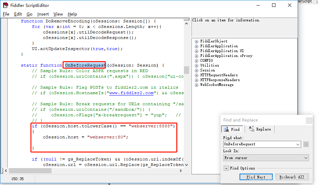318x185 pixels.
Task: Select the Session label in class tree
Action: 207,70
